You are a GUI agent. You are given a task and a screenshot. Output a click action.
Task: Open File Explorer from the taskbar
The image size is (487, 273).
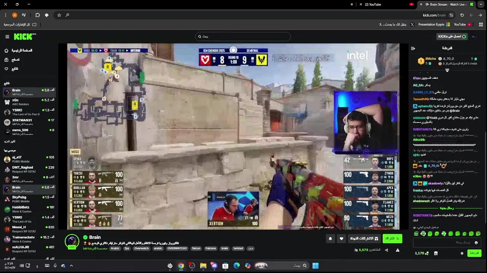(203, 266)
